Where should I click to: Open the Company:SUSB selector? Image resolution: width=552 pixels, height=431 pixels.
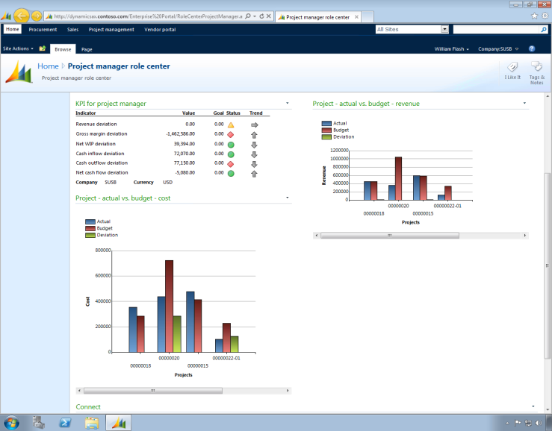coord(498,49)
